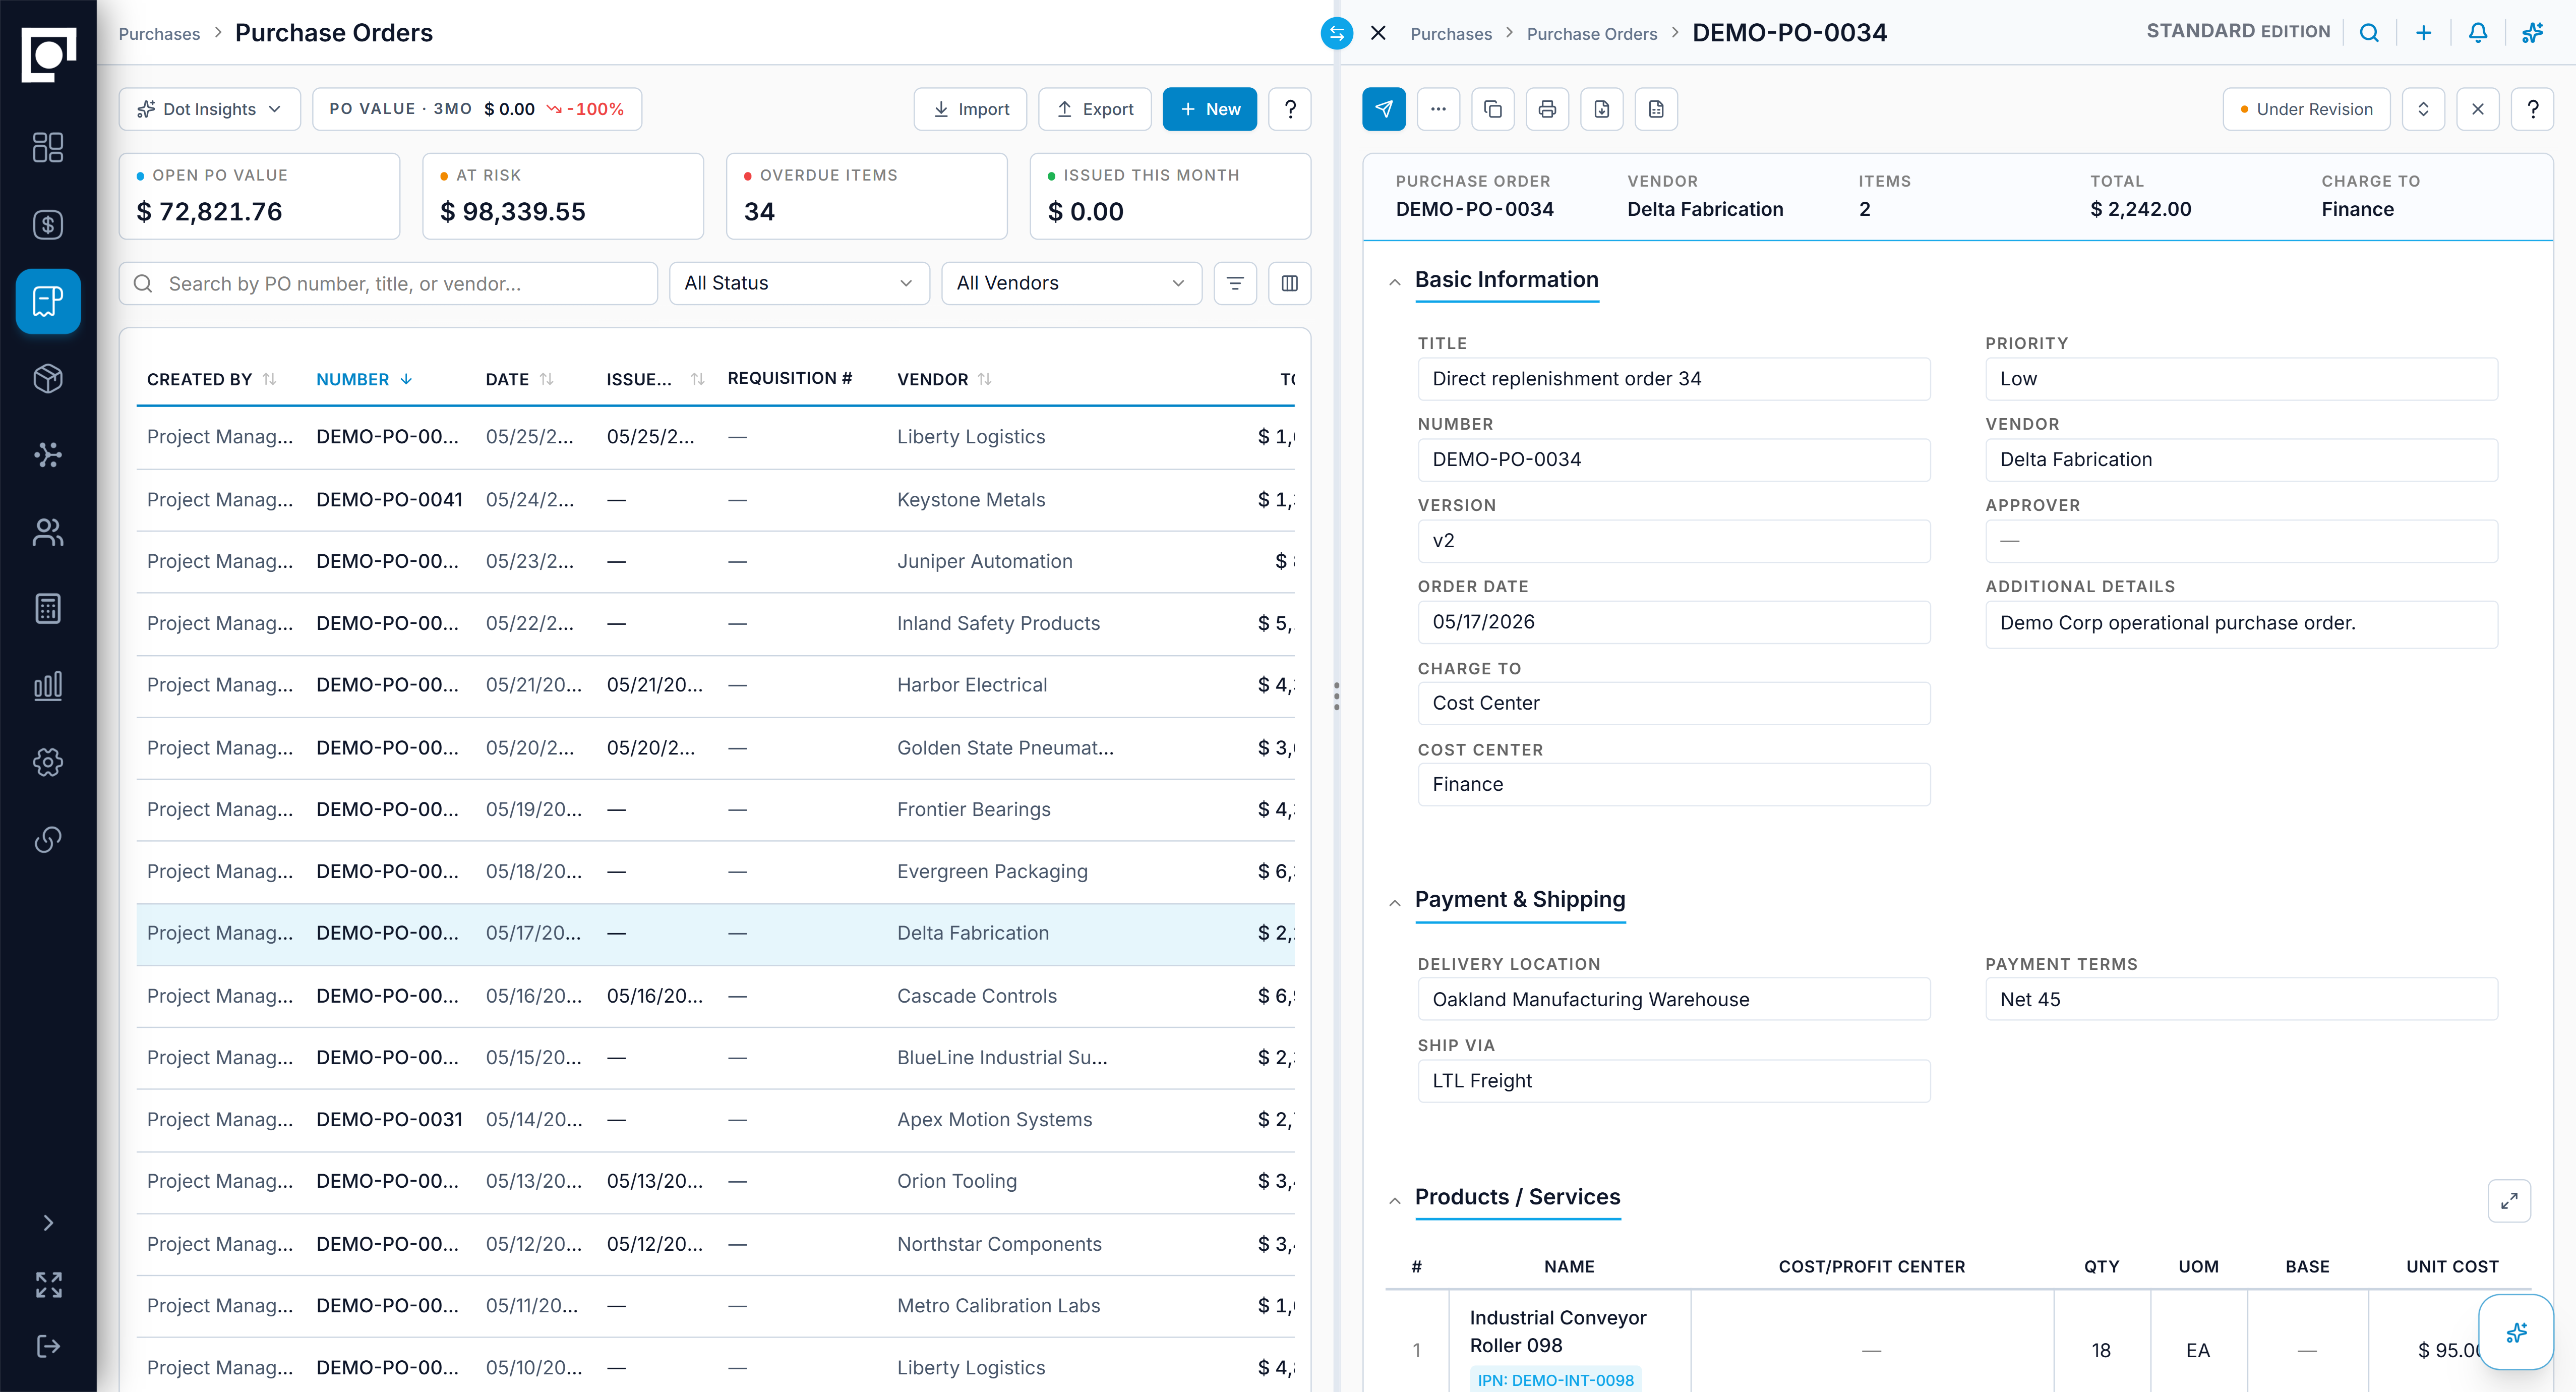This screenshot has width=2576, height=1392.
Task: Open the All Status dropdown
Action: point(799,283)
